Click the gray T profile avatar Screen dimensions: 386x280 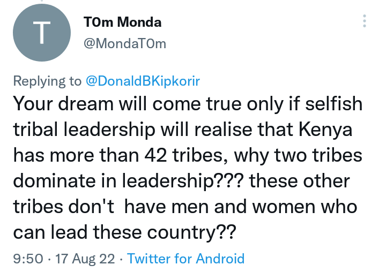click(x=42, y=33)
